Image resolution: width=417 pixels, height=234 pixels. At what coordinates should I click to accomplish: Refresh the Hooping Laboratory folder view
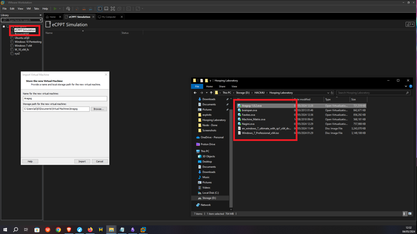tap(332, 93)
